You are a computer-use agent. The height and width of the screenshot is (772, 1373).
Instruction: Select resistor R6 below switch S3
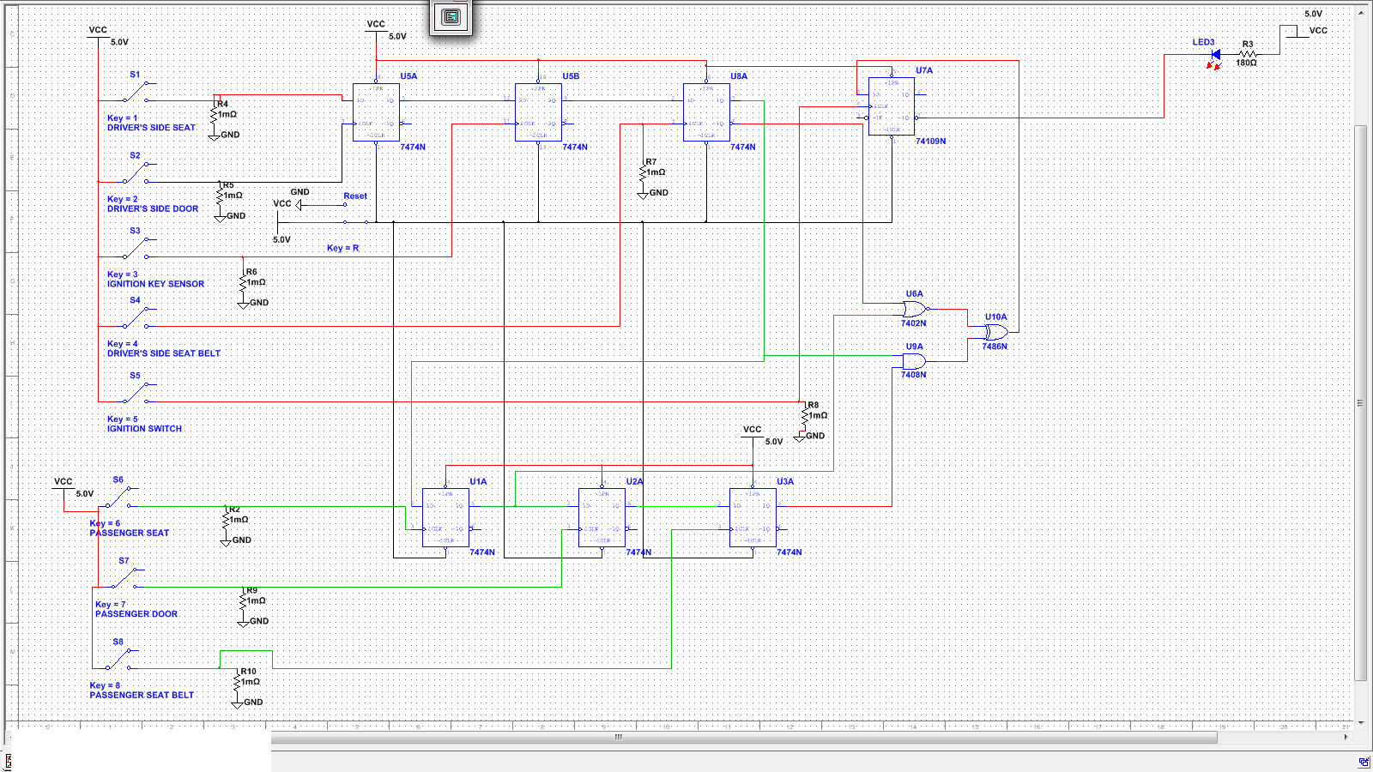[243, 280]
